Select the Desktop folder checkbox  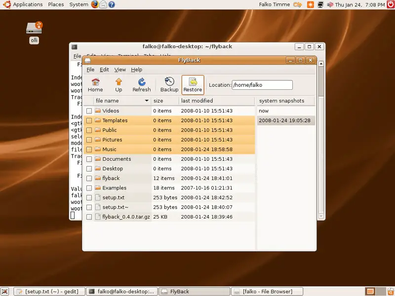(x=89, y=169)
